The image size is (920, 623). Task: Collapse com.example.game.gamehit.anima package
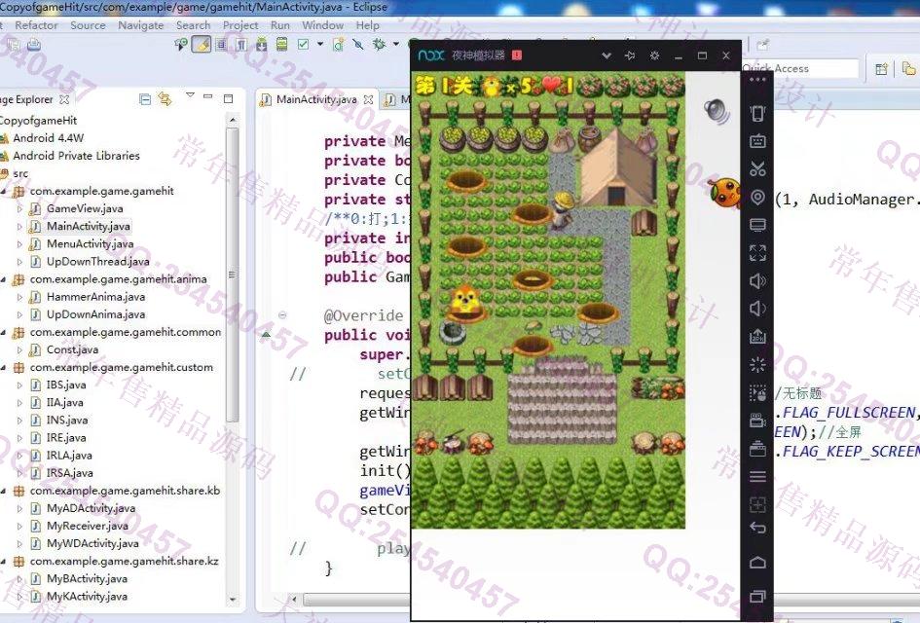[x=3, y=279]
